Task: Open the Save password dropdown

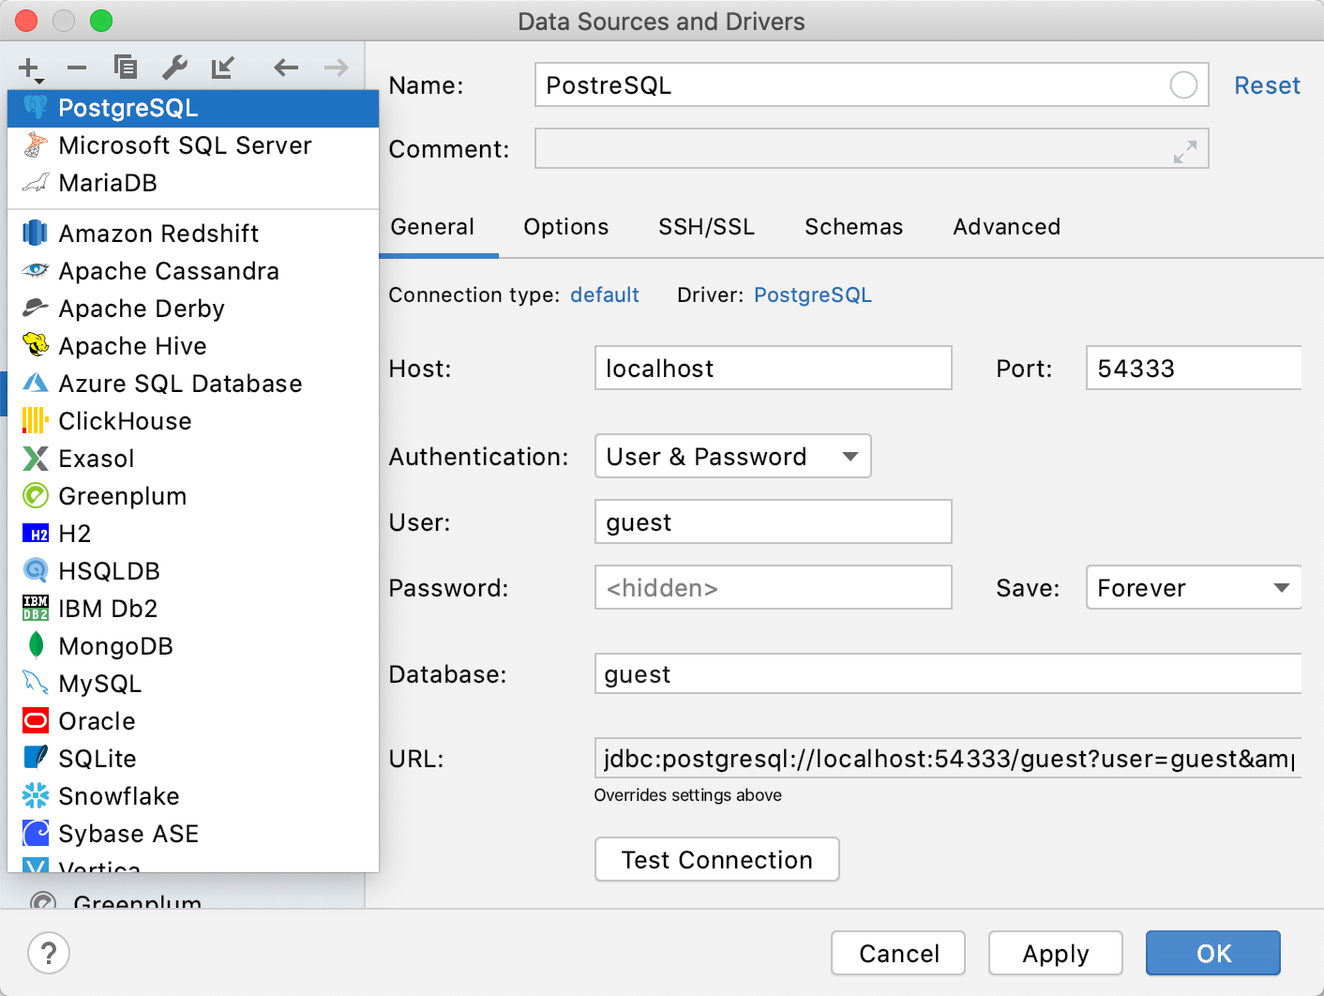Action: click(1194, 587)
